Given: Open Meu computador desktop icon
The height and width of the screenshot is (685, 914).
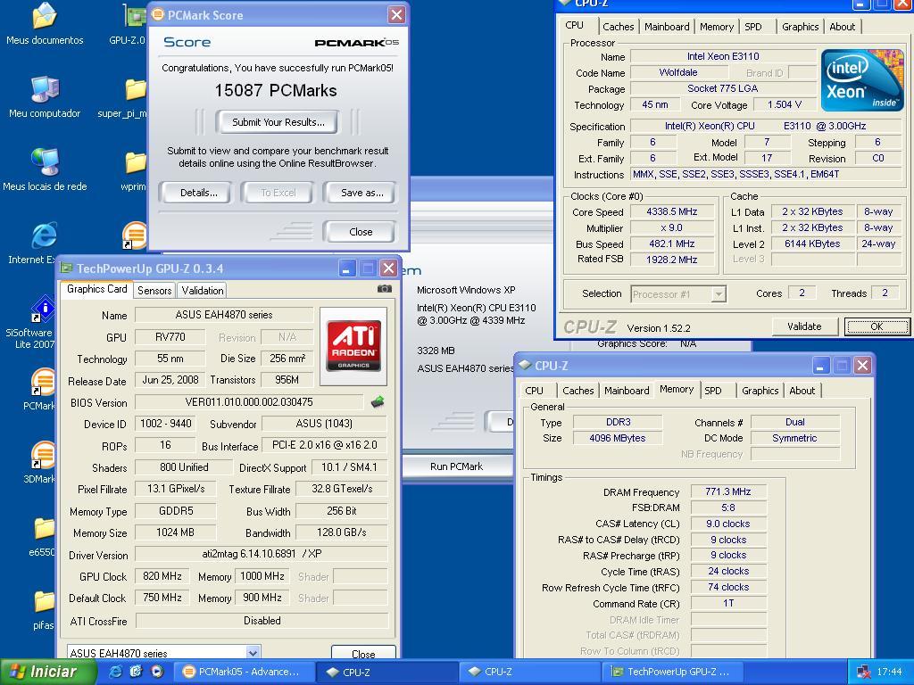Looking at the screenshot, I should (x=45, y=90).
